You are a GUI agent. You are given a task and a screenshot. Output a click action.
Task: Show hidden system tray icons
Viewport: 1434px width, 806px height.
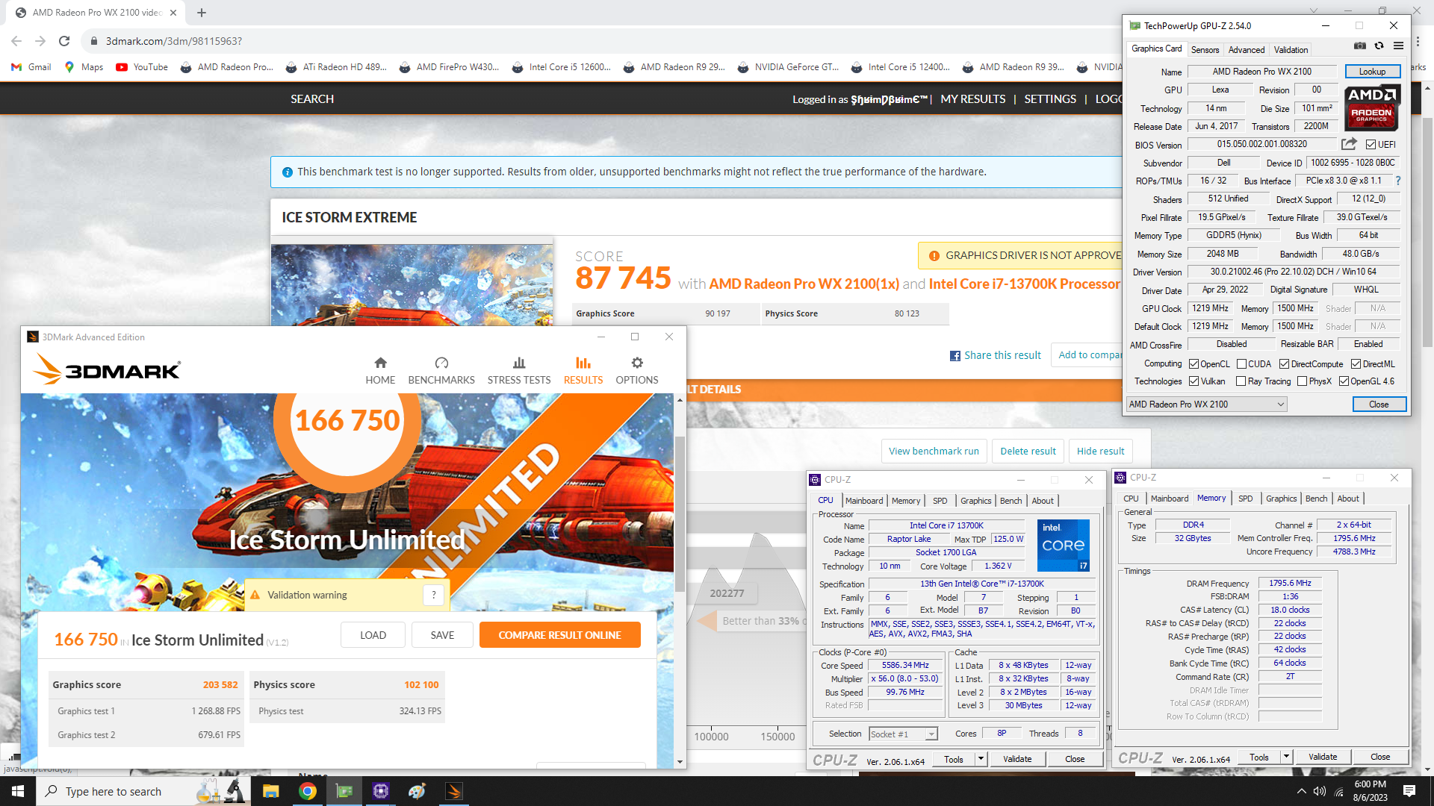[x=1302, y=791]
